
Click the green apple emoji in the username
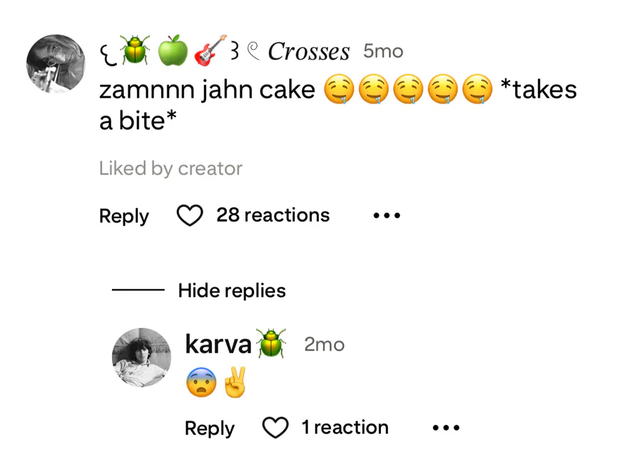point(172,50)
